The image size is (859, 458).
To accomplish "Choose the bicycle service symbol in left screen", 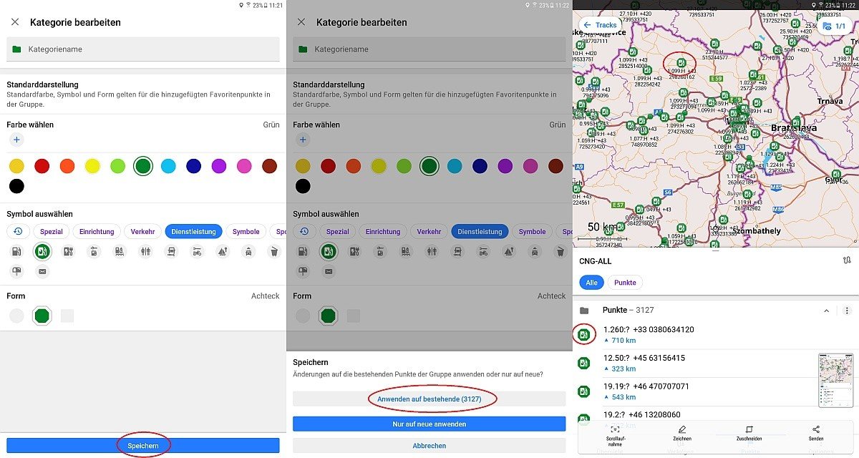I will tap(197, 251).
